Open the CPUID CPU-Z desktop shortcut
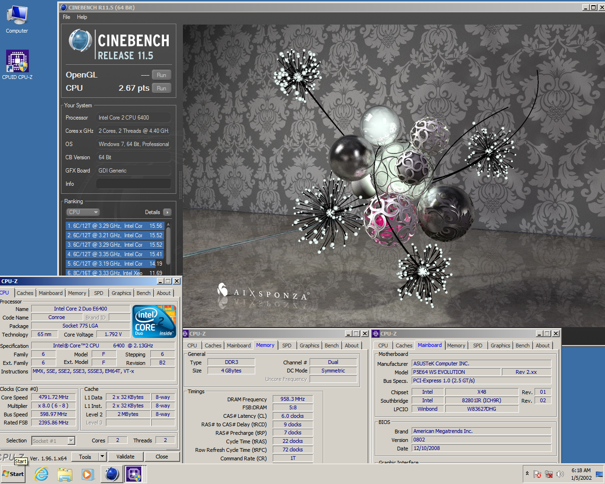Viewport: 605px width, 484px height. coord(17,65)
